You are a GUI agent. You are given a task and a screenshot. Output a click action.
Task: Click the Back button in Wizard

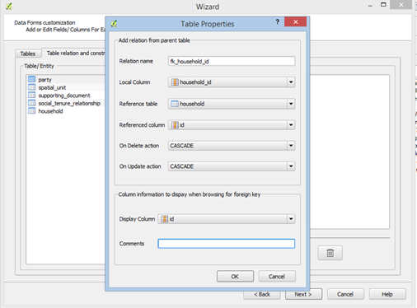(x=262, y=294)
